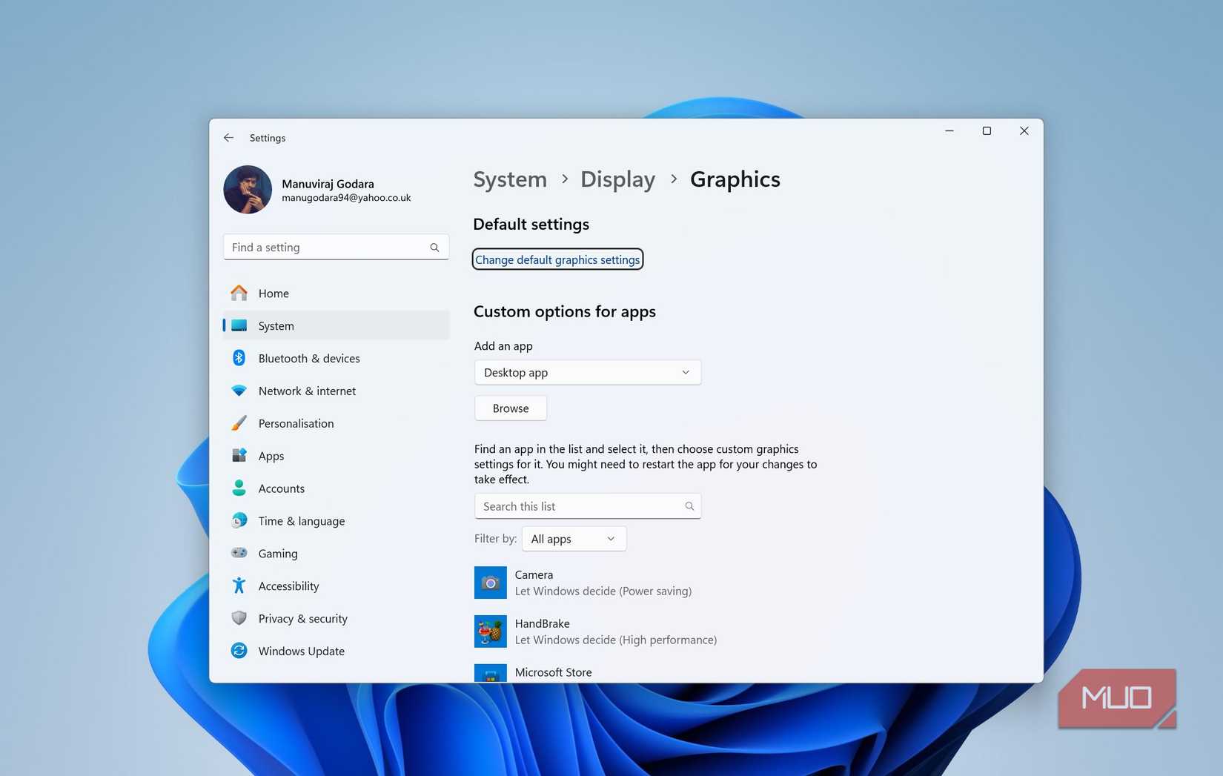The width and height of the screenshot is (1223, 776).
Task: Click the Bluetooth icon in sidebar
Action: [239, 358]
